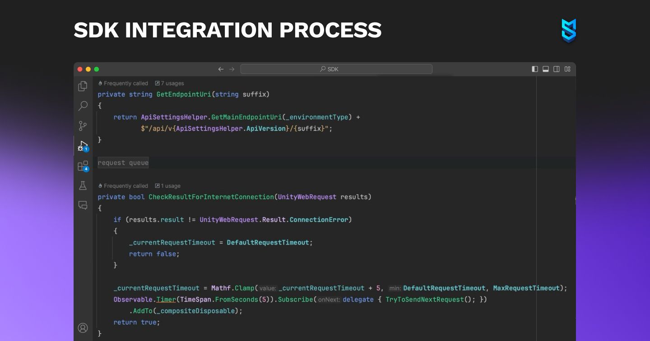
Task: Open the Search view in sidebar
Action: 83,106
